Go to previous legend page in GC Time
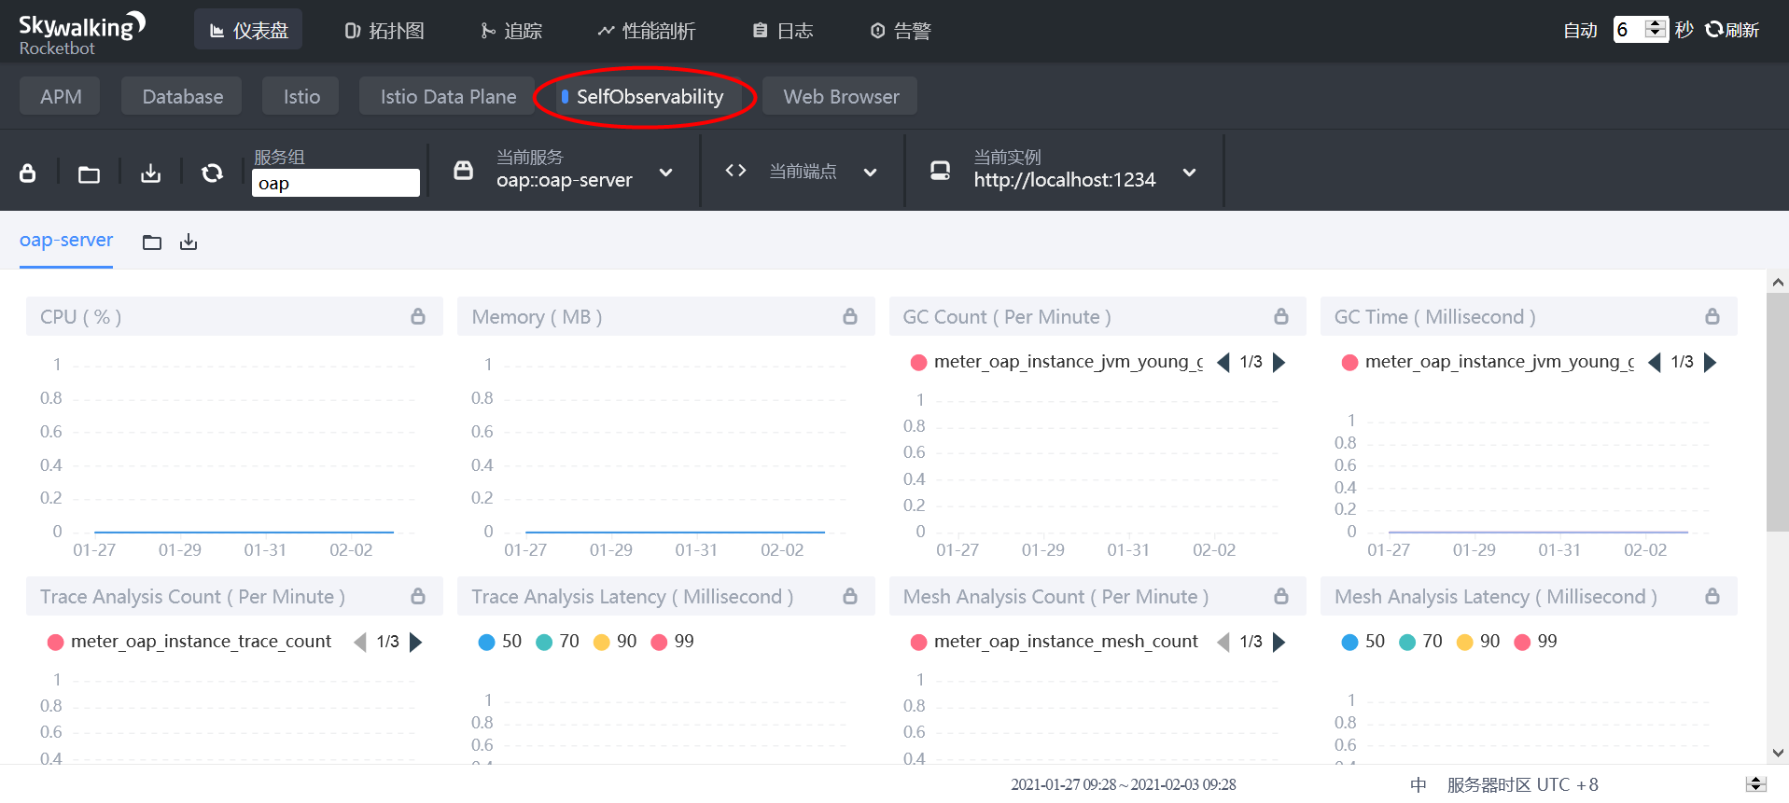This screenshot has height=803, width=1789. coord(1655,362)
